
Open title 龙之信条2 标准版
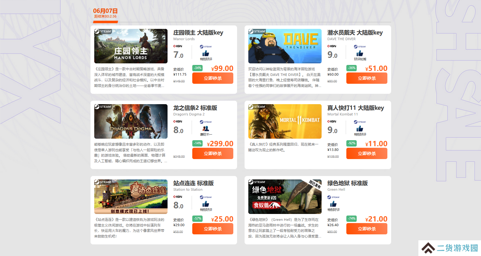[x=195, y=108]
